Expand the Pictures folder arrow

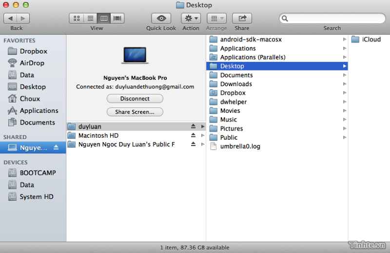pyautogui.click(x=345, y=128)
